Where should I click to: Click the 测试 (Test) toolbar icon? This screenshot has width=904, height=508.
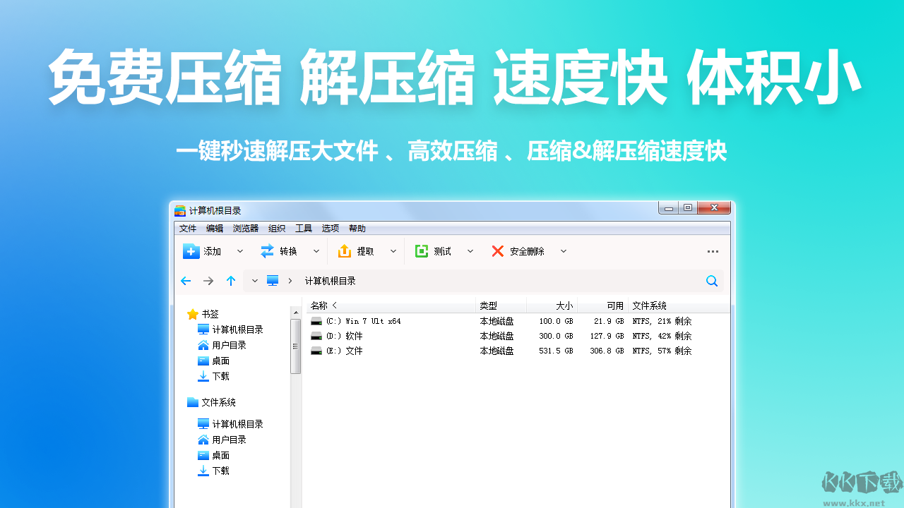pyautogui.click(x=422, y=251)
